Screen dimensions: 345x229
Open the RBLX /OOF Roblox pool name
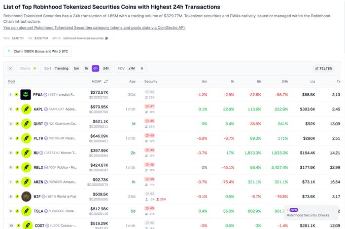(x=55, y=168)
